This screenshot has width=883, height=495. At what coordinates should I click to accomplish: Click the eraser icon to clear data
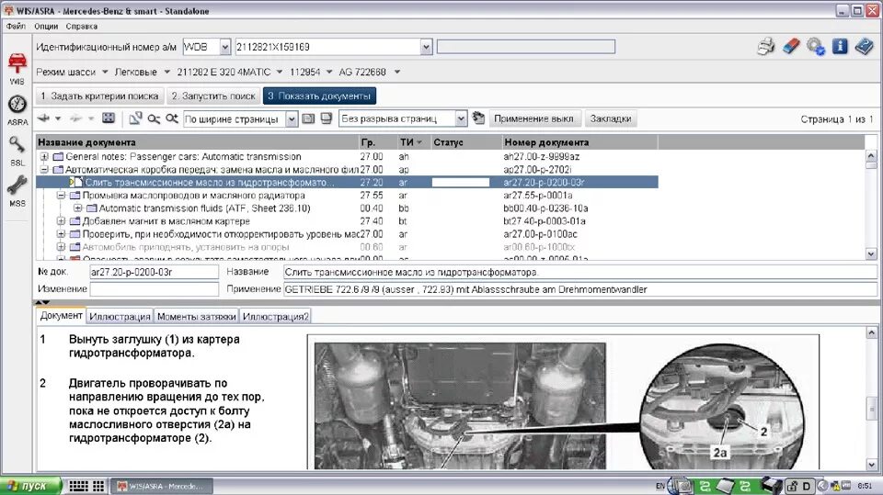[x=791, y=47]
